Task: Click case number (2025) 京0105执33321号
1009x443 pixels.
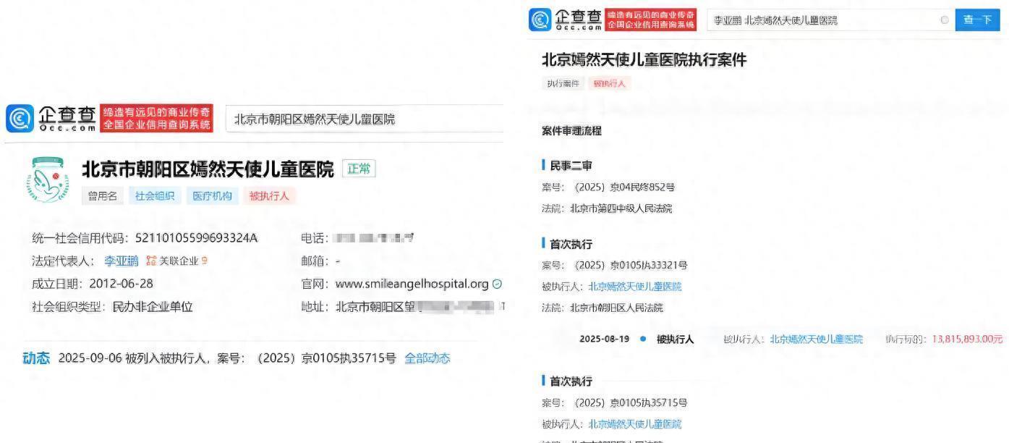Action: coord(631,265)
